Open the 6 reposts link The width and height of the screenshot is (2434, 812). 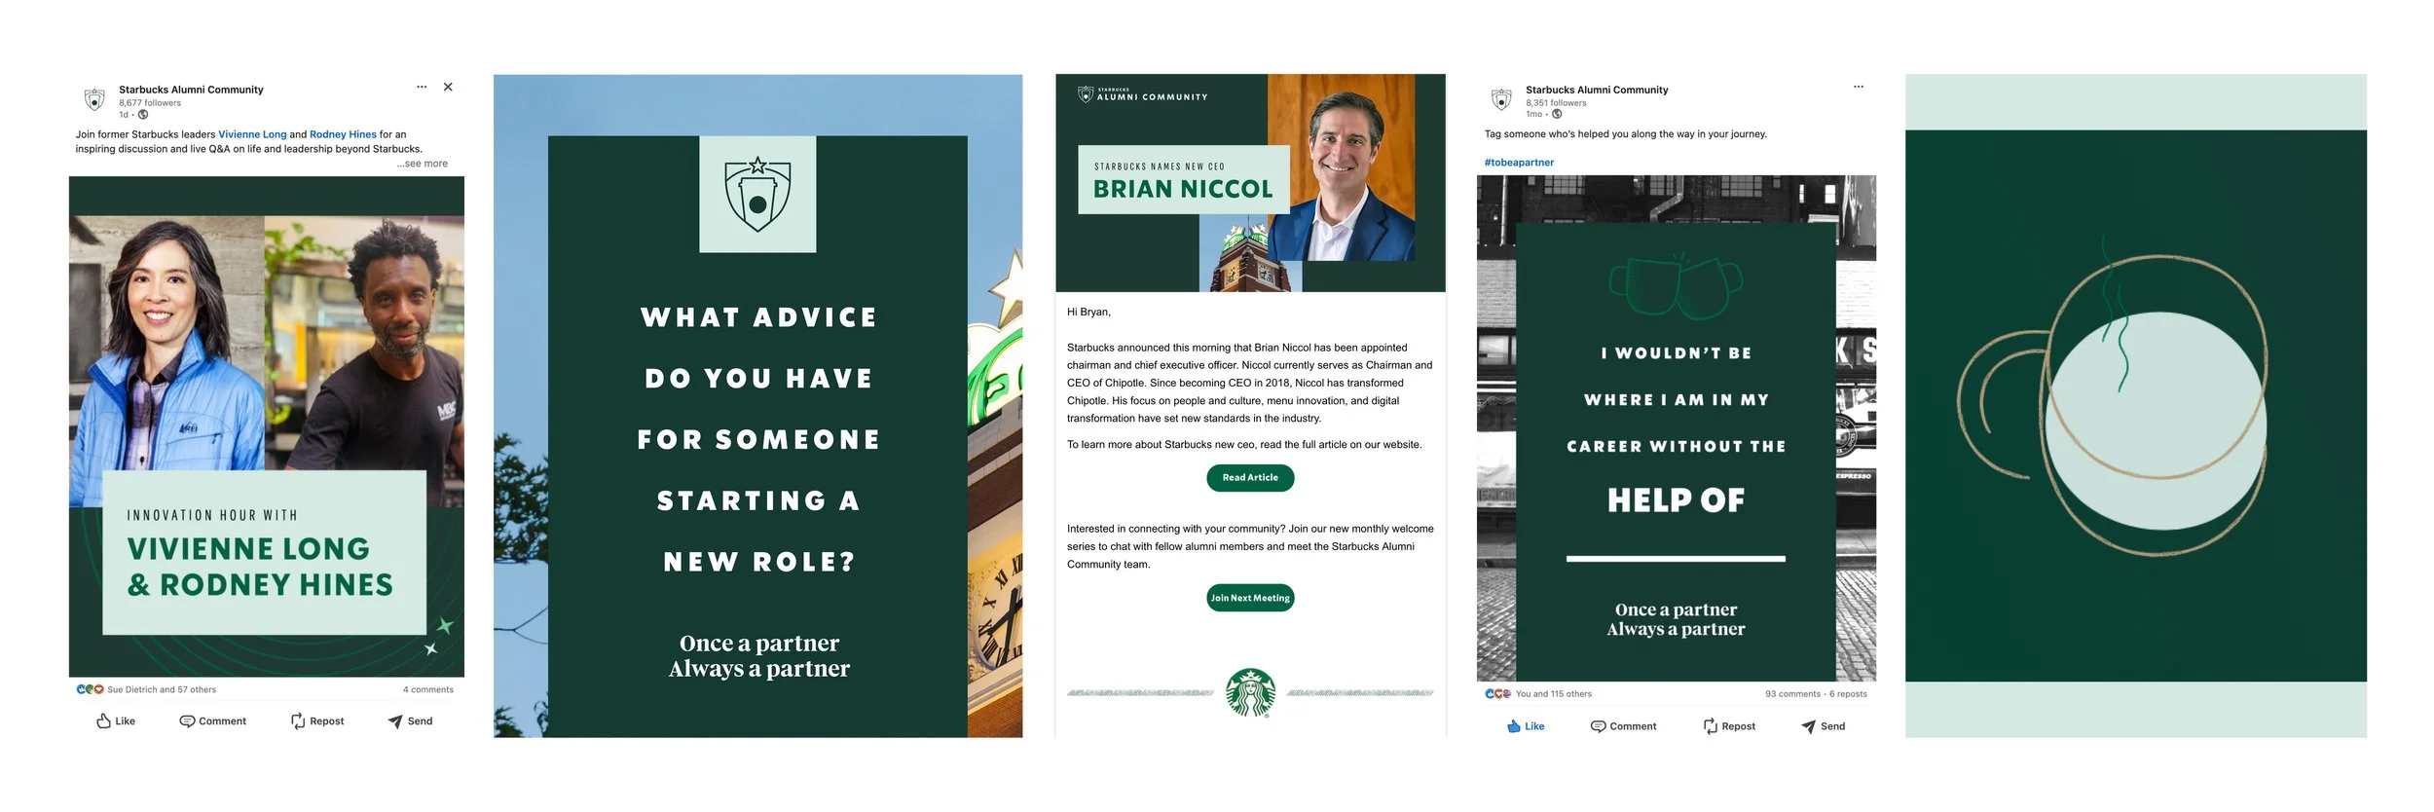coord(1848,694)
